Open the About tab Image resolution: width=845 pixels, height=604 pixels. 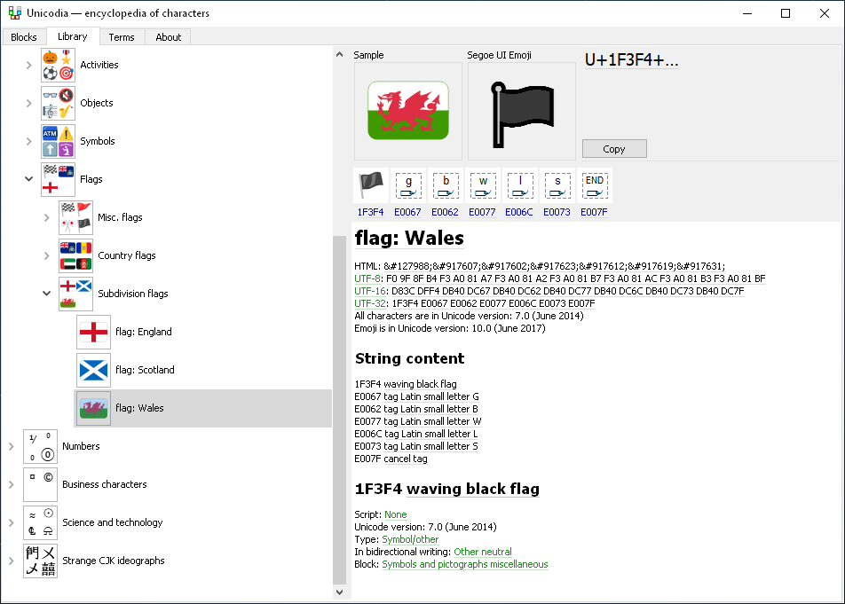pos(168,37)
